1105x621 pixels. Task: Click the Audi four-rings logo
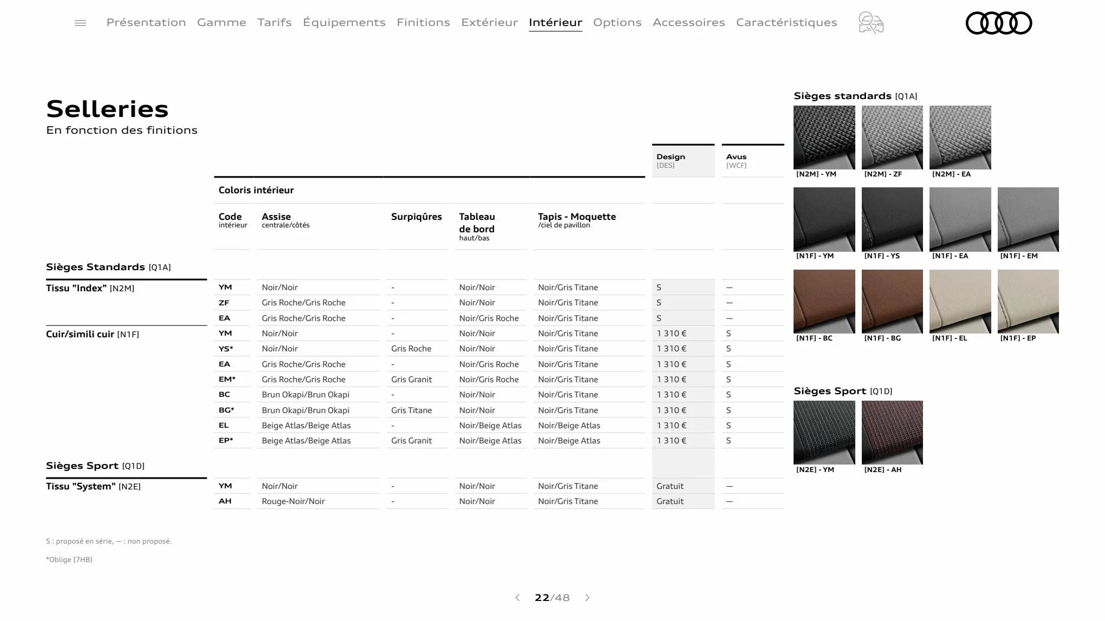click(x=999, y=23)
